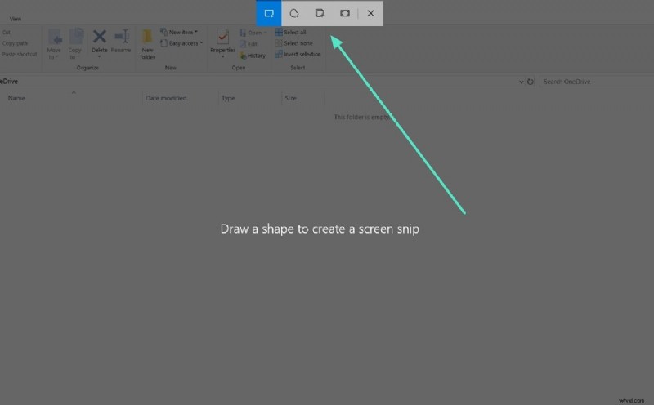Select the Fullscreen Snip mode

[345, 13]
